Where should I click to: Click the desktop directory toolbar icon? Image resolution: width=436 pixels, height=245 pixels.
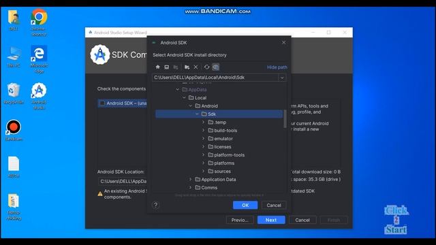pos(166,67)
